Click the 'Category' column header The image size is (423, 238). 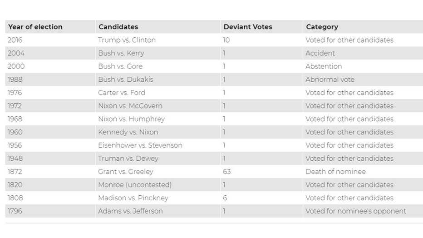pyautogui.click(x=322, y=27)
